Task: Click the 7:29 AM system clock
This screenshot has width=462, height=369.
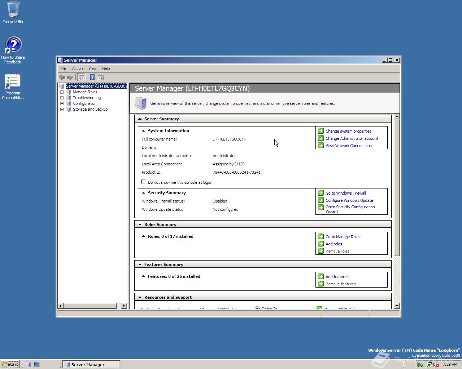Action: click(450, 364)
